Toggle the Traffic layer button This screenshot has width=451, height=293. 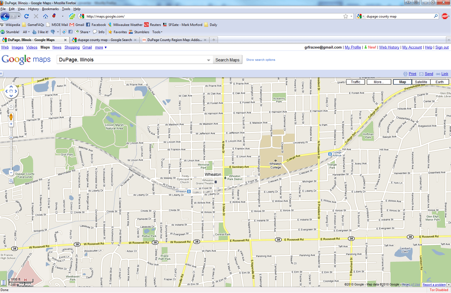355,82
